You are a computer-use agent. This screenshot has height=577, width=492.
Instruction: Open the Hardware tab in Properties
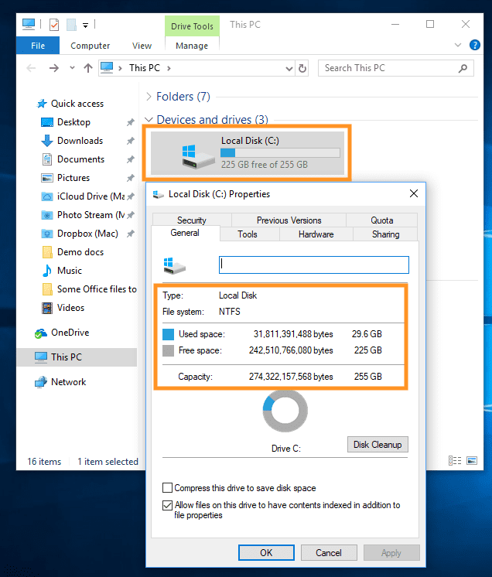[x=316, y=234]
